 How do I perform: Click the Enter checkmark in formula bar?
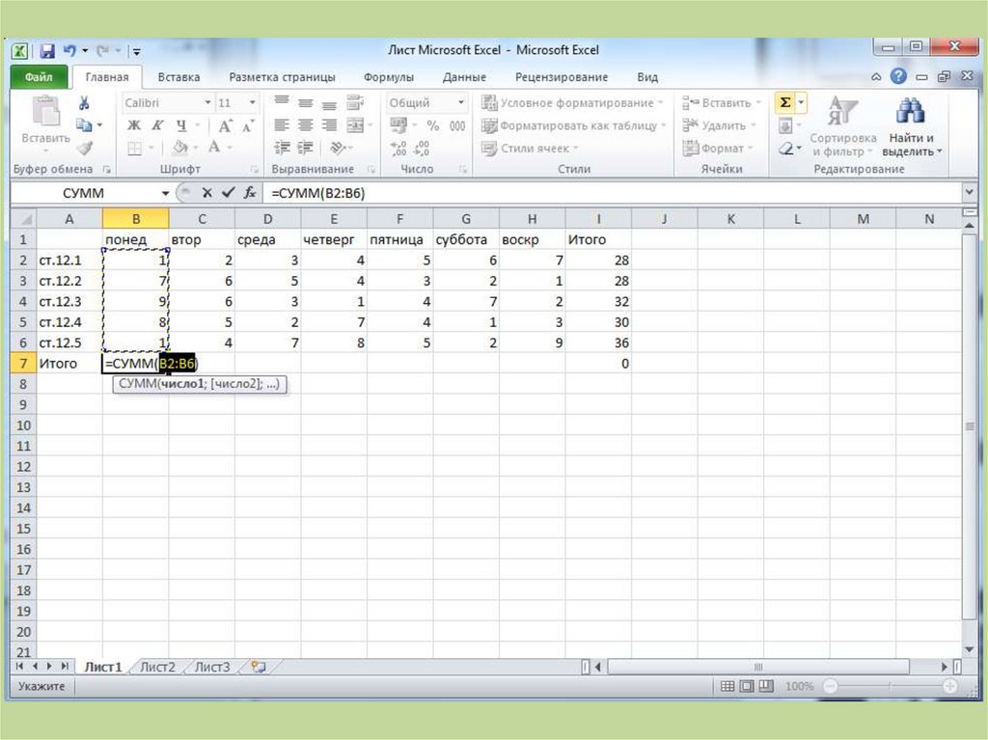(228, 192)
